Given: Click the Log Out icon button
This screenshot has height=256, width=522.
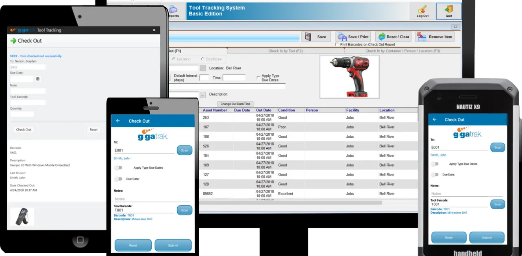Looking at the screenshot, I should (x=422, y=11).
